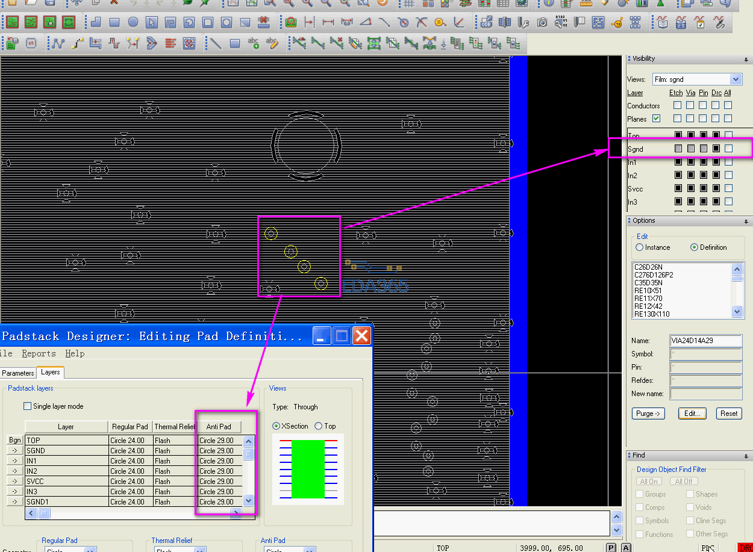Viewport: 753px width, 552px height.
Task: Toggle Sgnd layer Etch color box
Action: click(x=678, y=148)
